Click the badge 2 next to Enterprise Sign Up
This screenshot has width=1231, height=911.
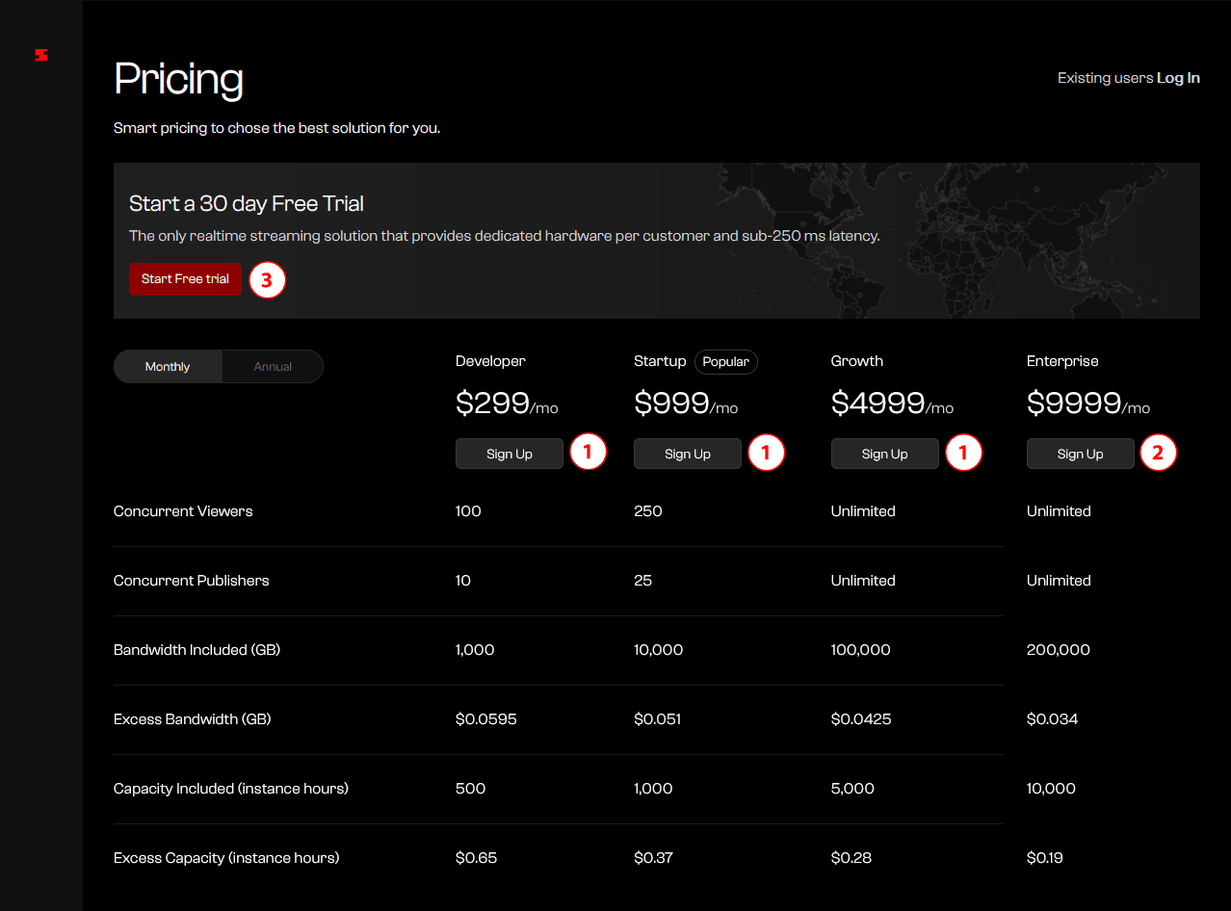pos(1158,453)
